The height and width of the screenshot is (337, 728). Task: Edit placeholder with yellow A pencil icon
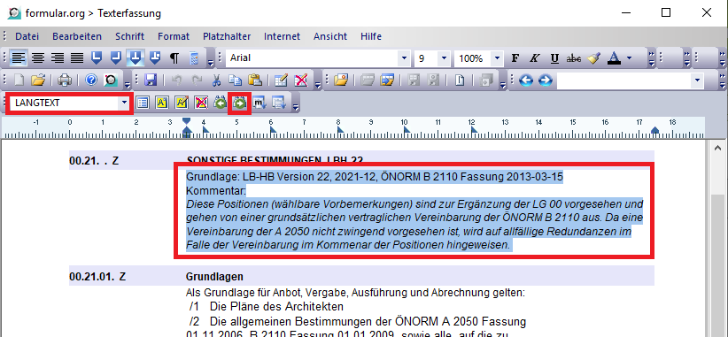(x=181, y=103)
